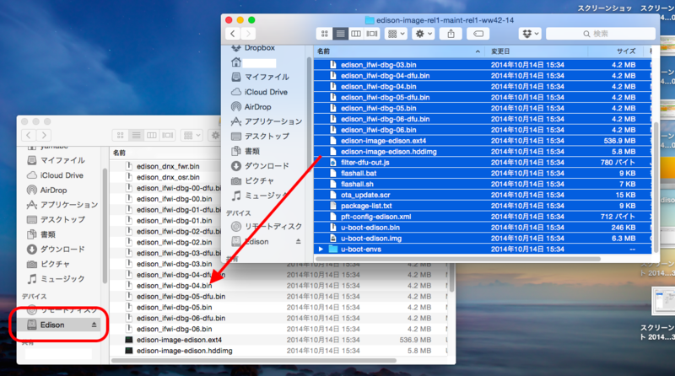The width and height of the screenshot is (675, 376).
Task: Switch rear window to Cover Flow view
Action: [167, 135]
